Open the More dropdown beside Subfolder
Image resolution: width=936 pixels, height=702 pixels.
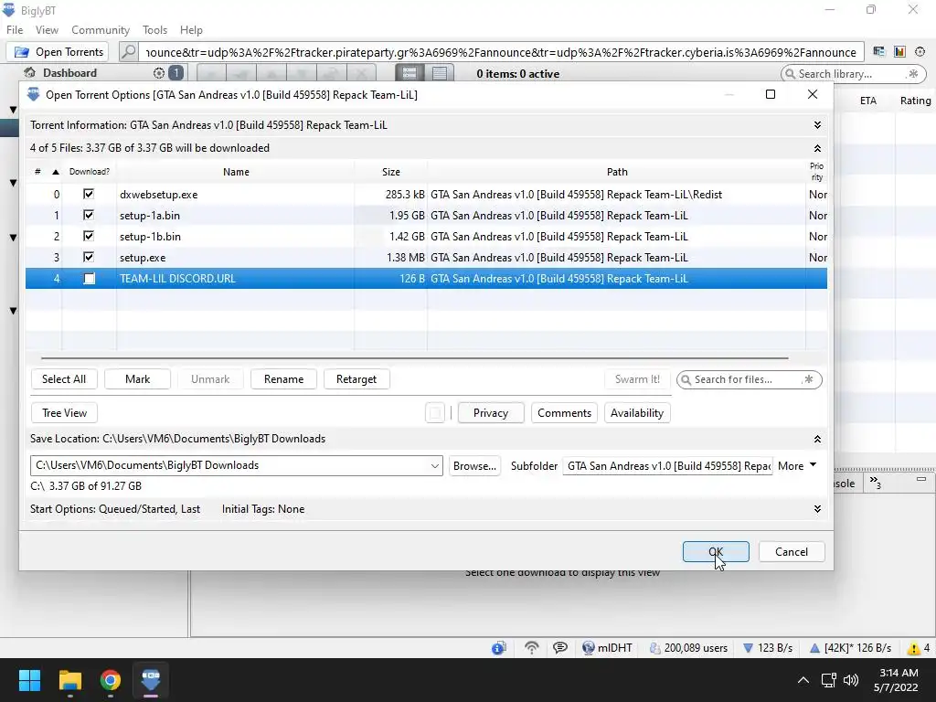[x=797, y=465]
